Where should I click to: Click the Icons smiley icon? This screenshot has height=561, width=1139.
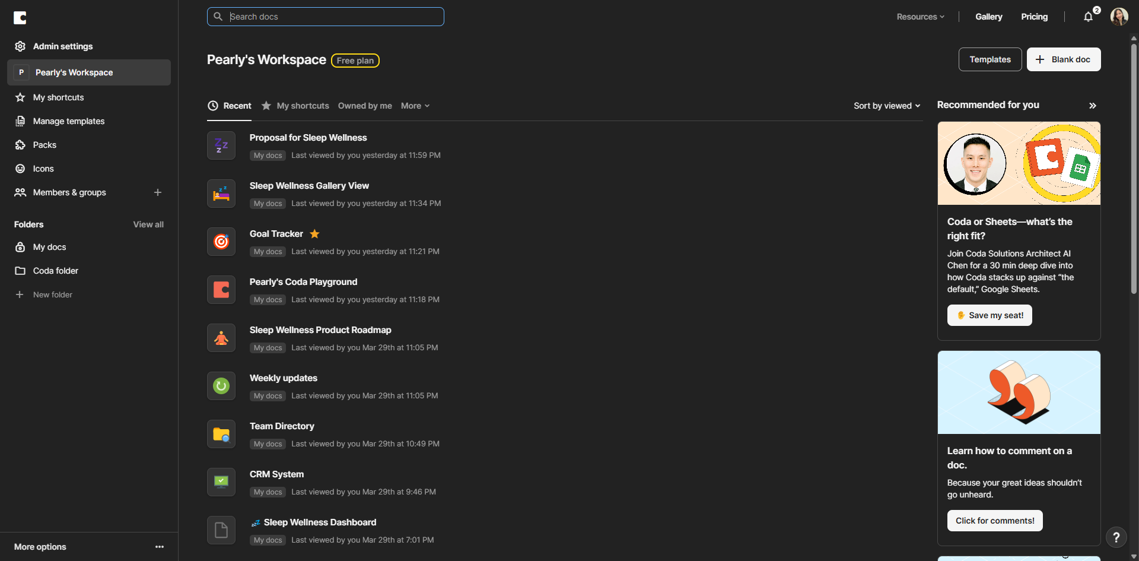point(20,169)
